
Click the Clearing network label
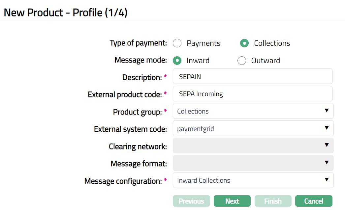click(x=138, y=146)
